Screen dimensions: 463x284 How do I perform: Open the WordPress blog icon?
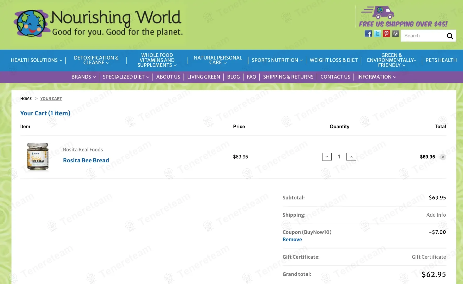pos(395,33)
